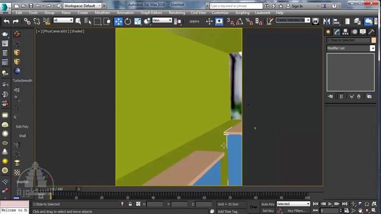The width and height of the screenshot is (381, 214).
Task: Open the View reference coordinate dropdown
Action: 162,20
